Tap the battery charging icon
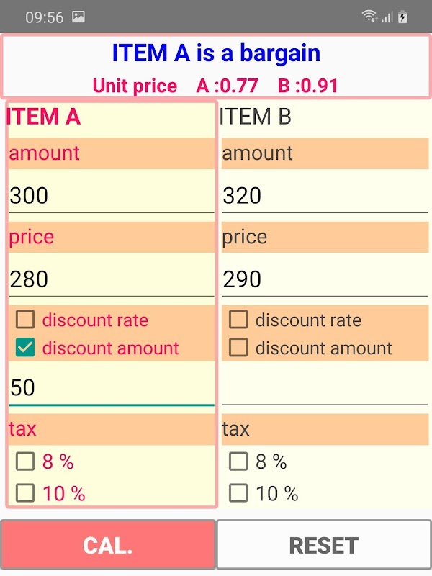Screen dimensions: 432x576 [403, 17]
